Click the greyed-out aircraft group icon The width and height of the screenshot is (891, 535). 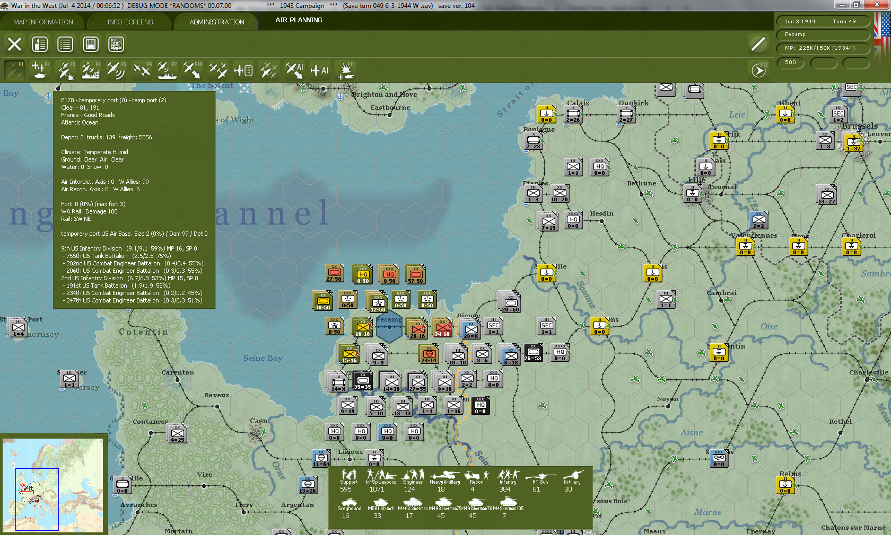click(269, 70)
